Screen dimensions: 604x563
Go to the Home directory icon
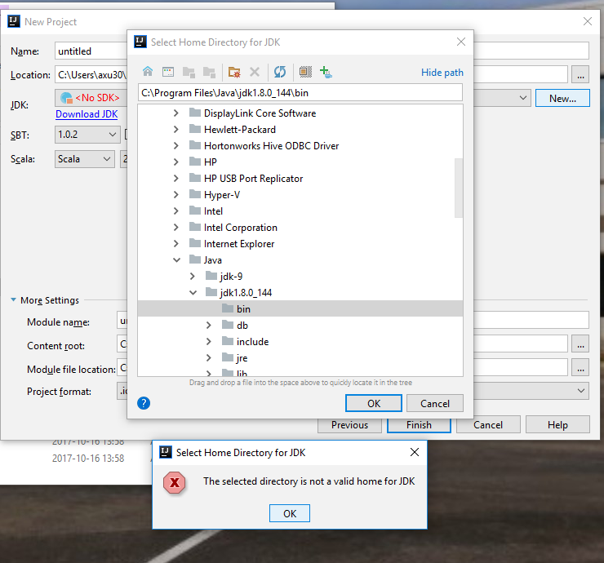(148, 72)
